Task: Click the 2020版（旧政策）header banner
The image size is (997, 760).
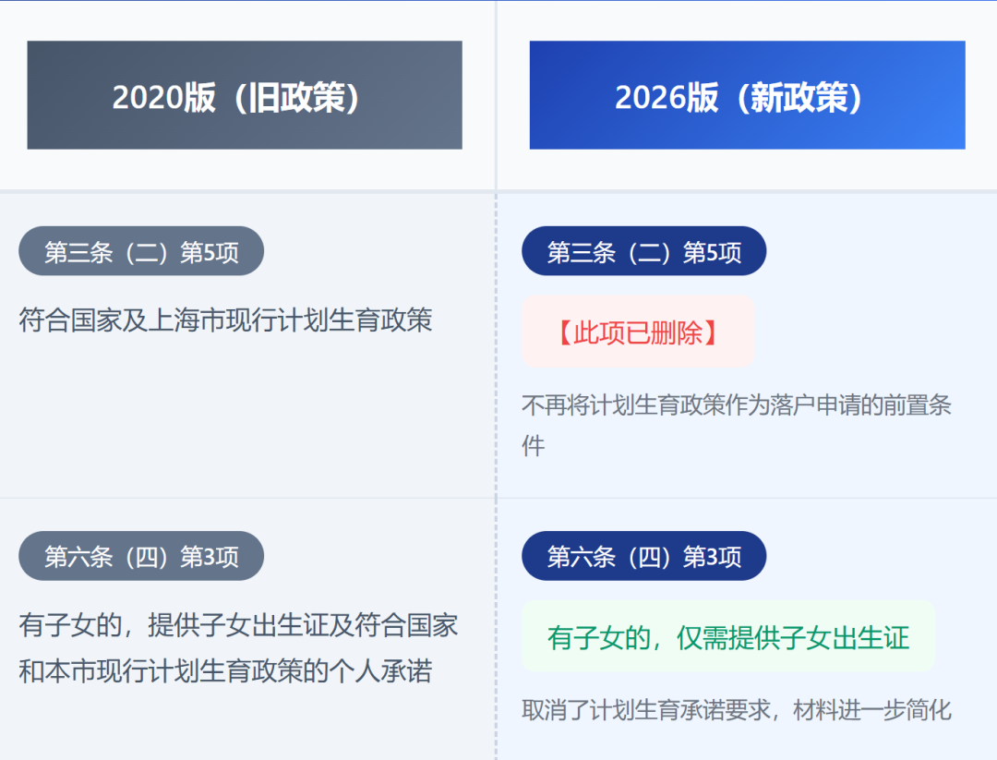Action: (x=244, y=94)
